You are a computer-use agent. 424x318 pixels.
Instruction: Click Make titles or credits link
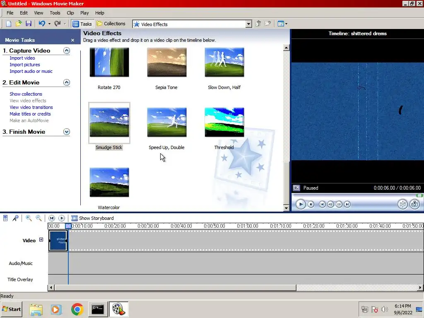click(30, 114)
